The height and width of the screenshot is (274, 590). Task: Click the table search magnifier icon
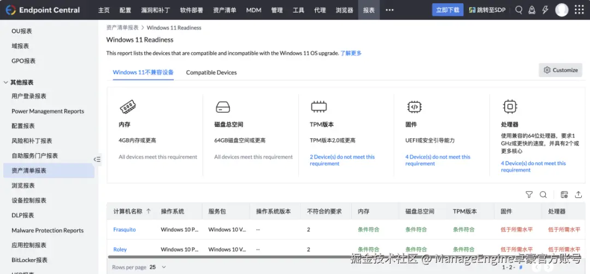point(543,195)
